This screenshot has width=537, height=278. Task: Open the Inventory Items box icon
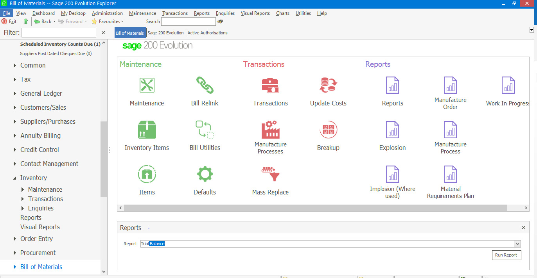click(147, 130)
